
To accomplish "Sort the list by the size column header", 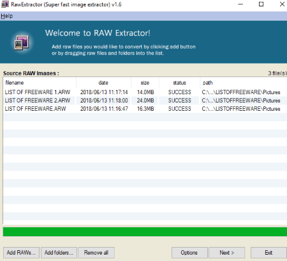I will point(145,83).
